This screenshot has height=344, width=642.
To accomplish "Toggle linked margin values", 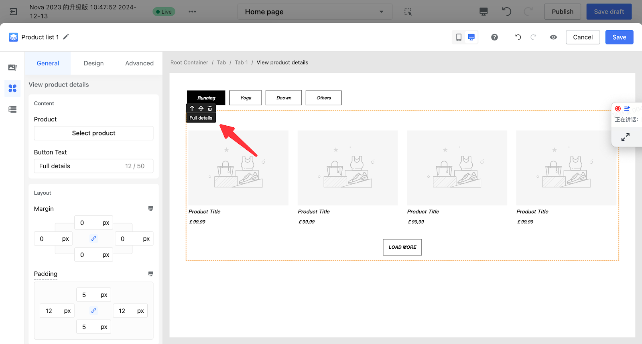I will click(93, 239).
